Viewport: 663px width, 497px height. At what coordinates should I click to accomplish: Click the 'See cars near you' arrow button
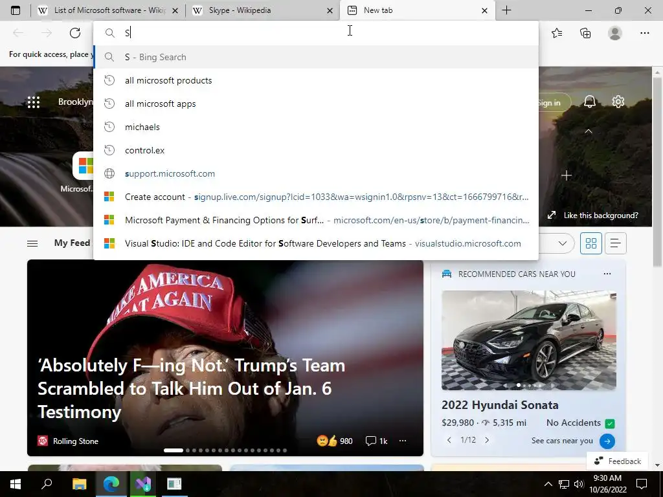coord(607,441)
